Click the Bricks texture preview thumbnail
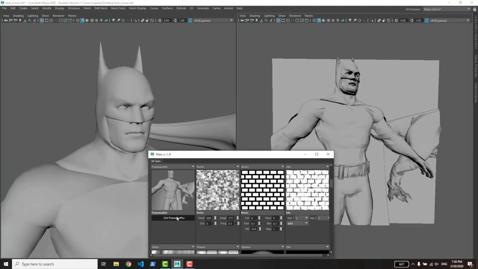 tap(263, 190)
